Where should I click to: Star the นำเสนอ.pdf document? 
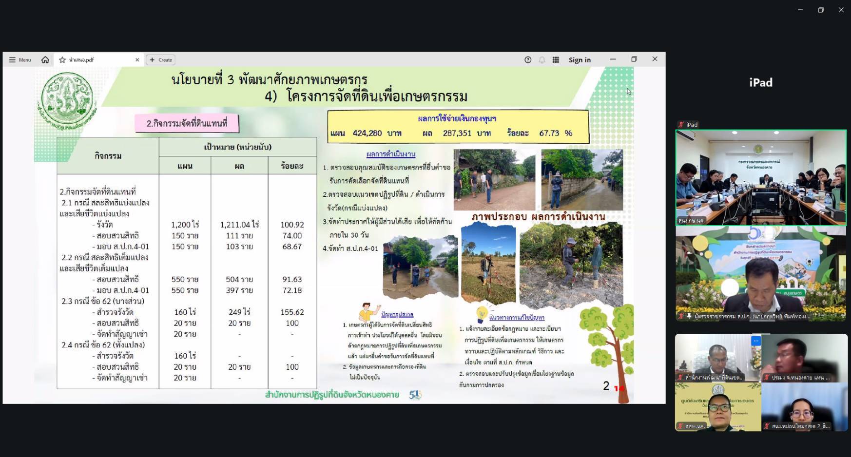click(62, 60)
